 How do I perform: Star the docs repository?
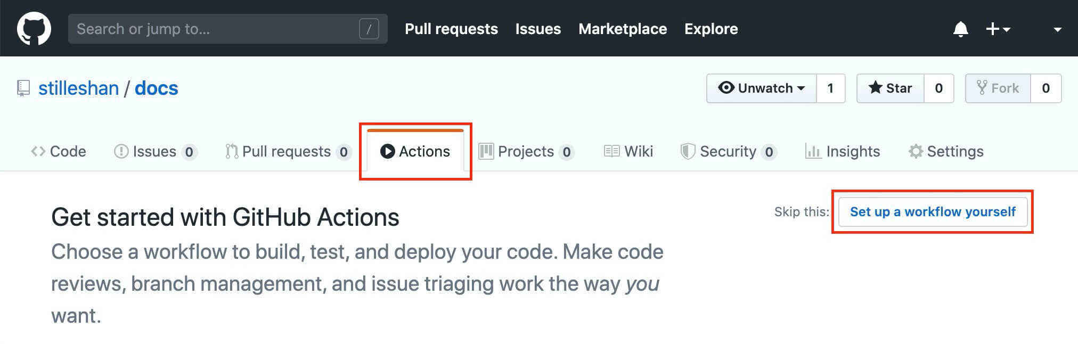tap(890, 88)
